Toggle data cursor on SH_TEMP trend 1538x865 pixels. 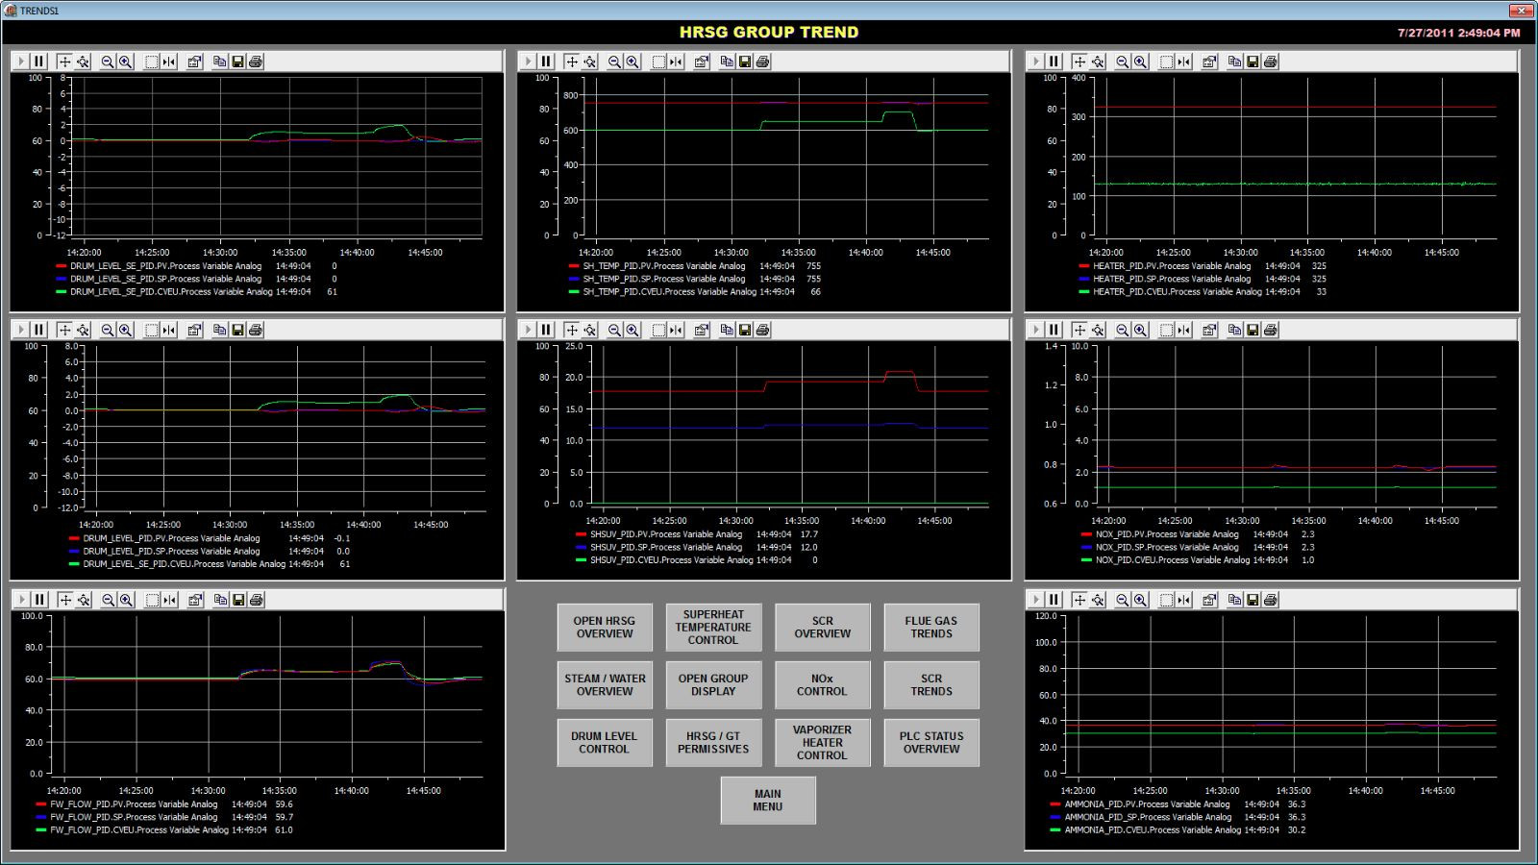pos(677,62)
